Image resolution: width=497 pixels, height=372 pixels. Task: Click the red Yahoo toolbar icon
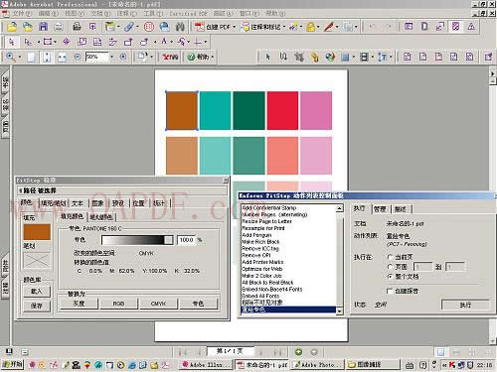tap(170, 57)
